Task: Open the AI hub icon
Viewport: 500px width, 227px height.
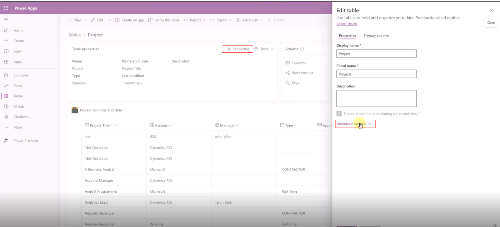Action: point(6,106)
